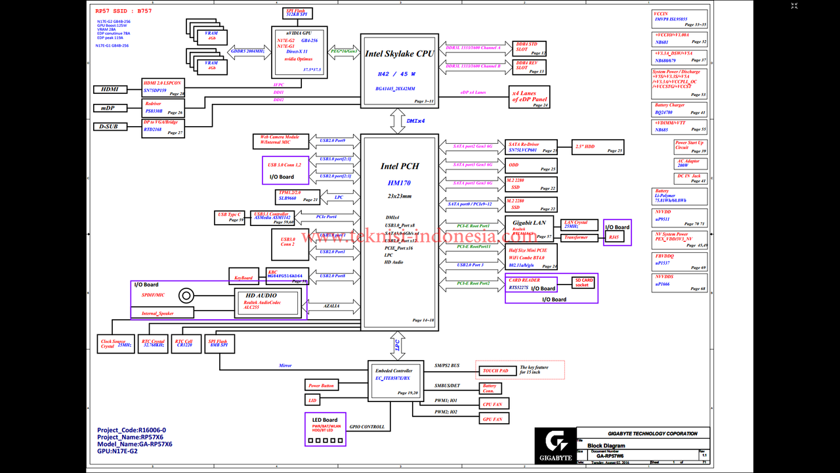Viewport: 840px width, 473px height.
Task: Click the 'GDDR5 2004MHz' bus label
Action: (x=247, y=51)
